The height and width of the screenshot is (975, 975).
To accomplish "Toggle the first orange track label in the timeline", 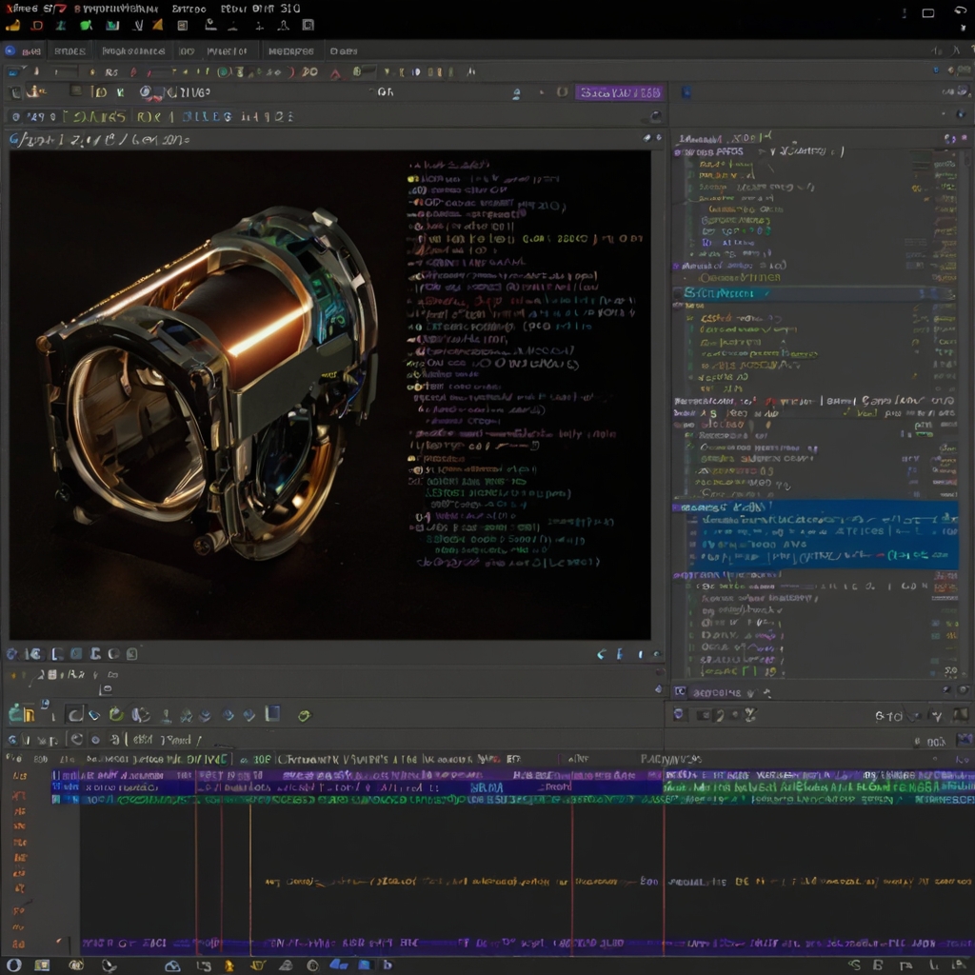I will (19, 776).
